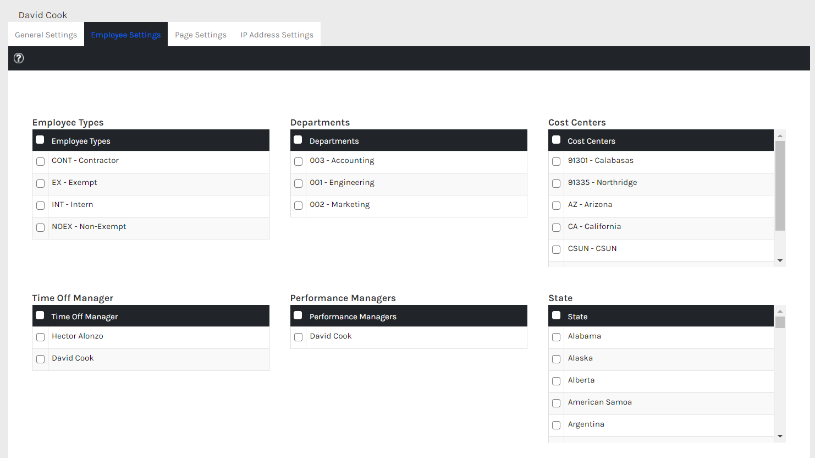Tick David Cook time off manager checkbox
Screen dimensions: 815x458
(40, 359)
